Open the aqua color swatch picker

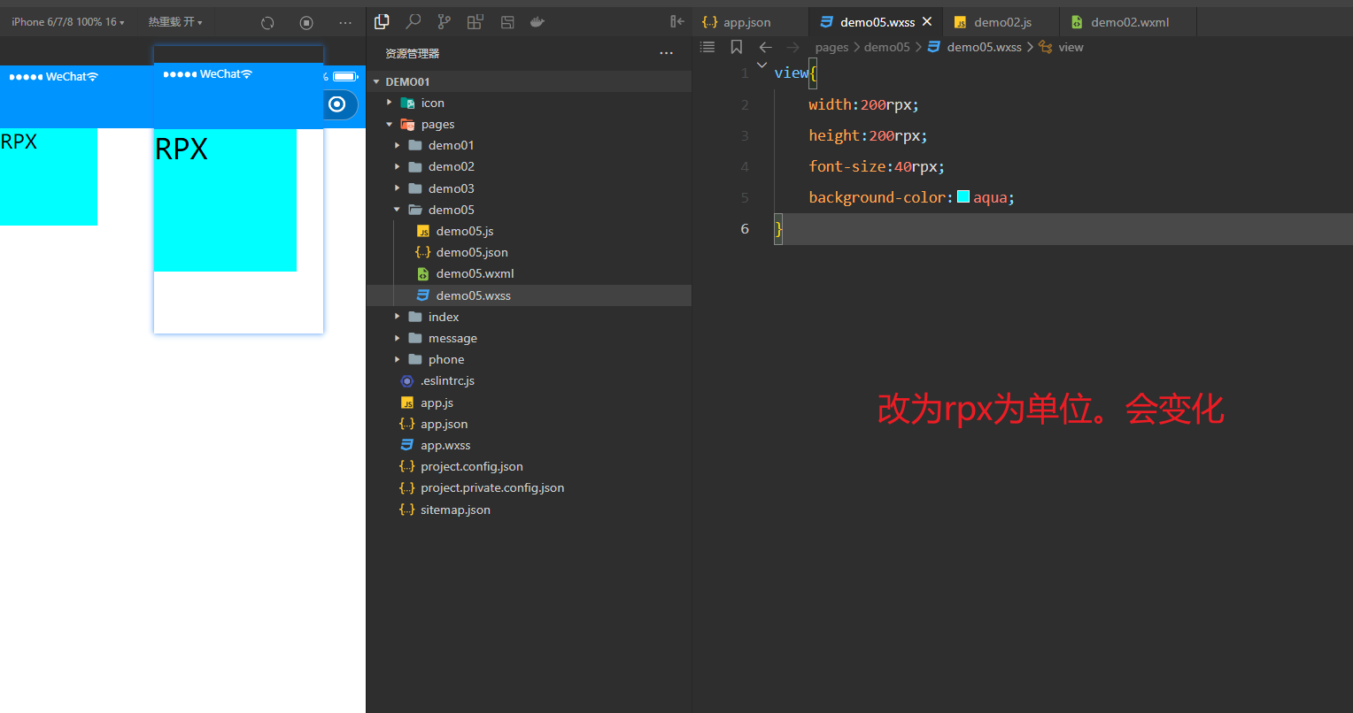tap(963, 196)
